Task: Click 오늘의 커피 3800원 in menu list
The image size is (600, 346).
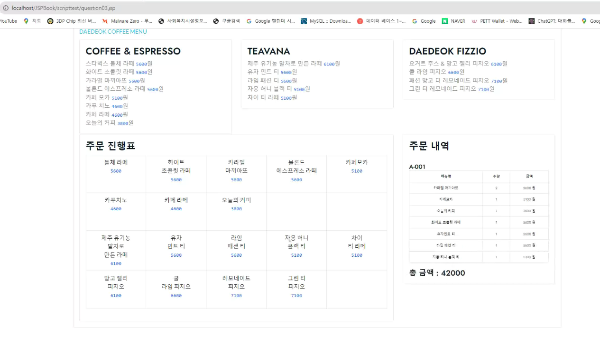Action: 110,123
